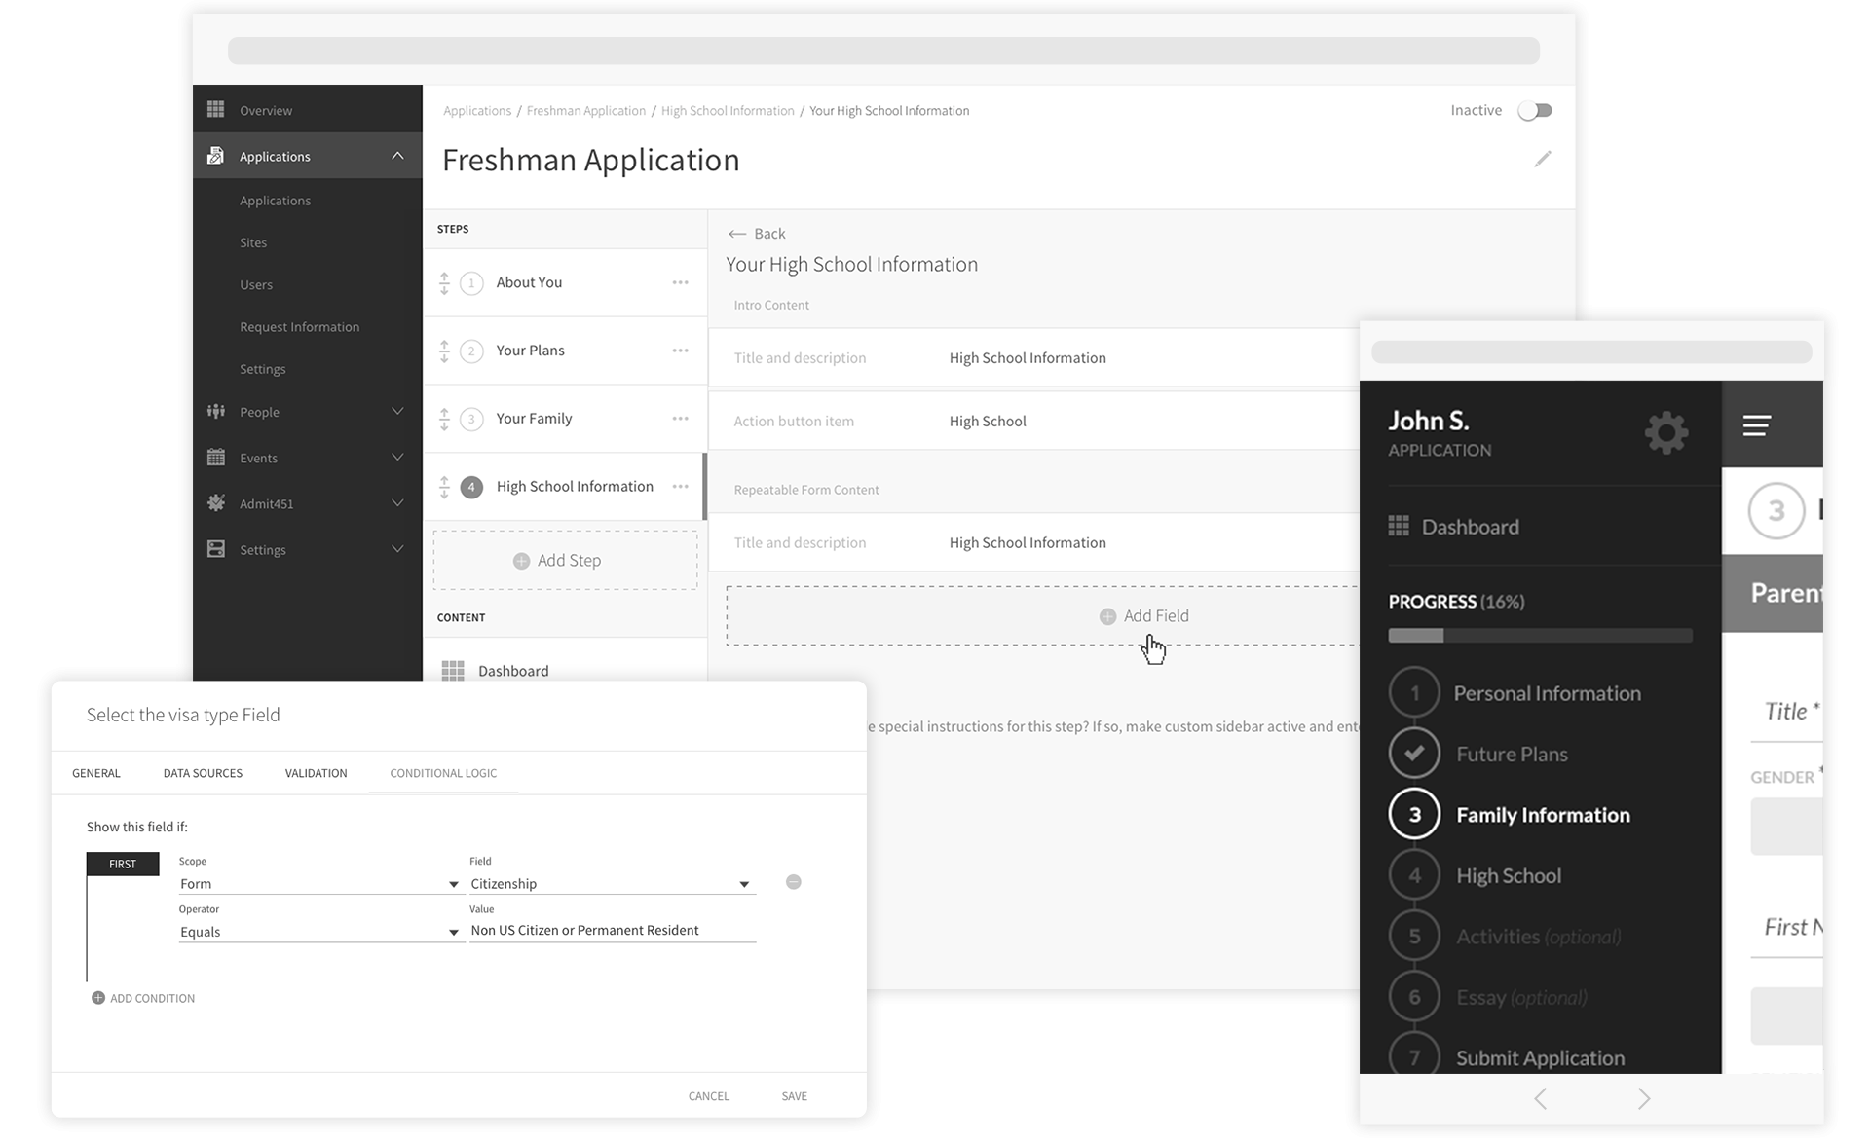
Task: Toggle the Inactive switch on
Action: pos(1535,111)
